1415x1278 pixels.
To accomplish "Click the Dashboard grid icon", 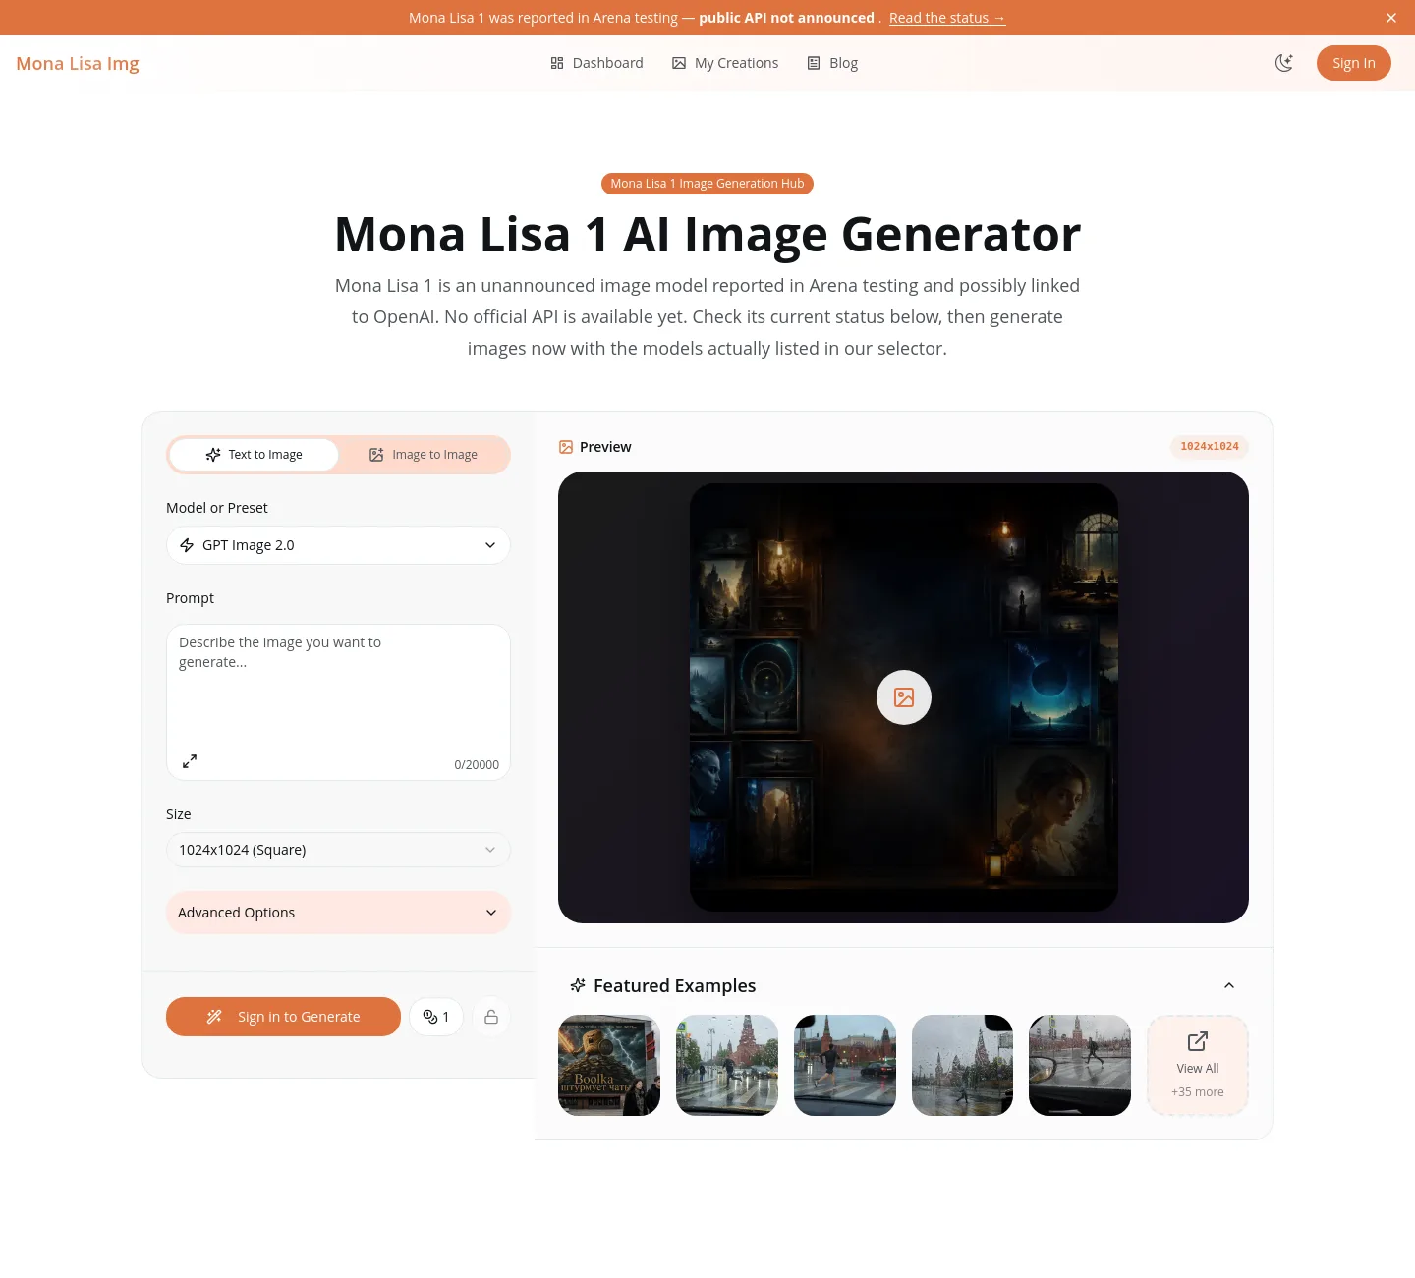I will [x=557, y=63].
